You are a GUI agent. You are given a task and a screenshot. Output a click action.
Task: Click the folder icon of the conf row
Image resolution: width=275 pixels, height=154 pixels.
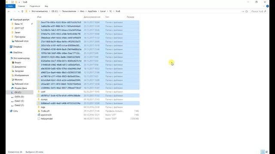click(39, 92)
